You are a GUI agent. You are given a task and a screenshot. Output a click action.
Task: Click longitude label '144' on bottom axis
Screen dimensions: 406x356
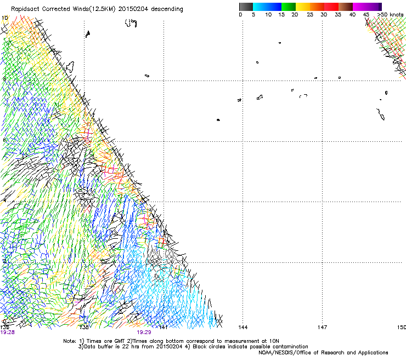click(x=243, y=328)
